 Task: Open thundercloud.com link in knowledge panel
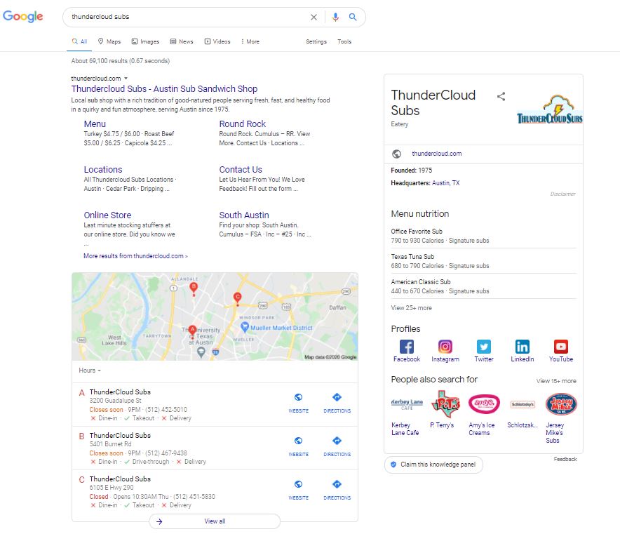(436, 154)
